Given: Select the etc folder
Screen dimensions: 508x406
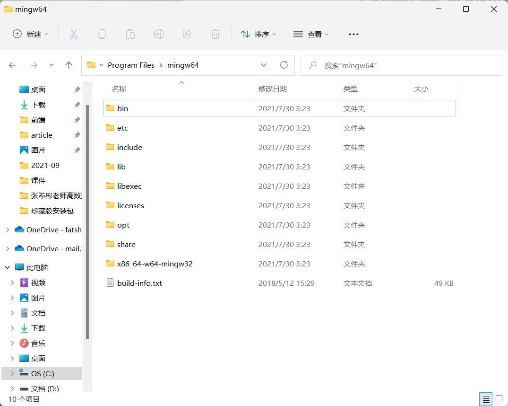Looking at the screenshot, I should point(279,128).
